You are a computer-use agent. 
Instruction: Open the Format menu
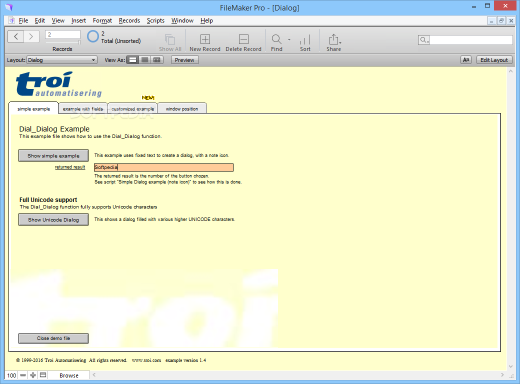pos(102,20)
